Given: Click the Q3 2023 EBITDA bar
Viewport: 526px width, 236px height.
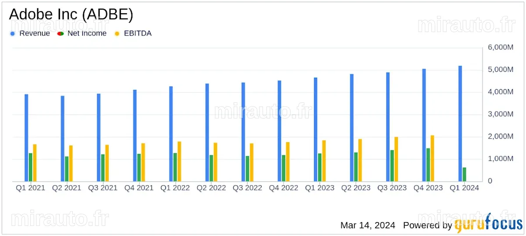Looking at the screenshot, I should coord(396,159).
